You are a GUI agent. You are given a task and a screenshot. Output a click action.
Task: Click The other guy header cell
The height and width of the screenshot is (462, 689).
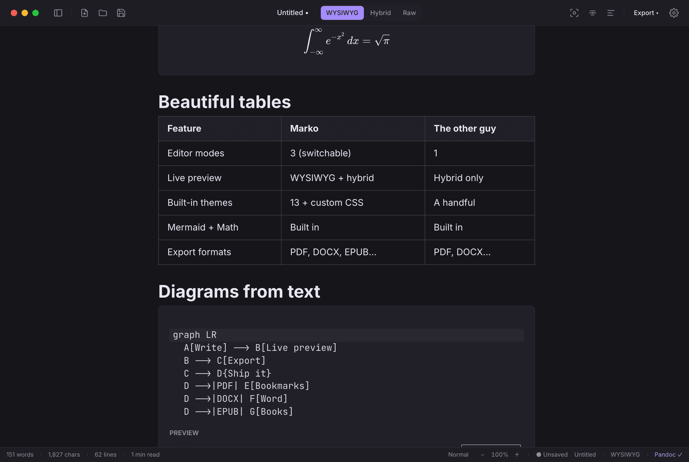[480, 129]
